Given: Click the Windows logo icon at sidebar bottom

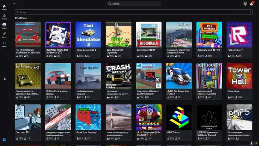Looking at the screenshot, I should (x=4, y=140).
